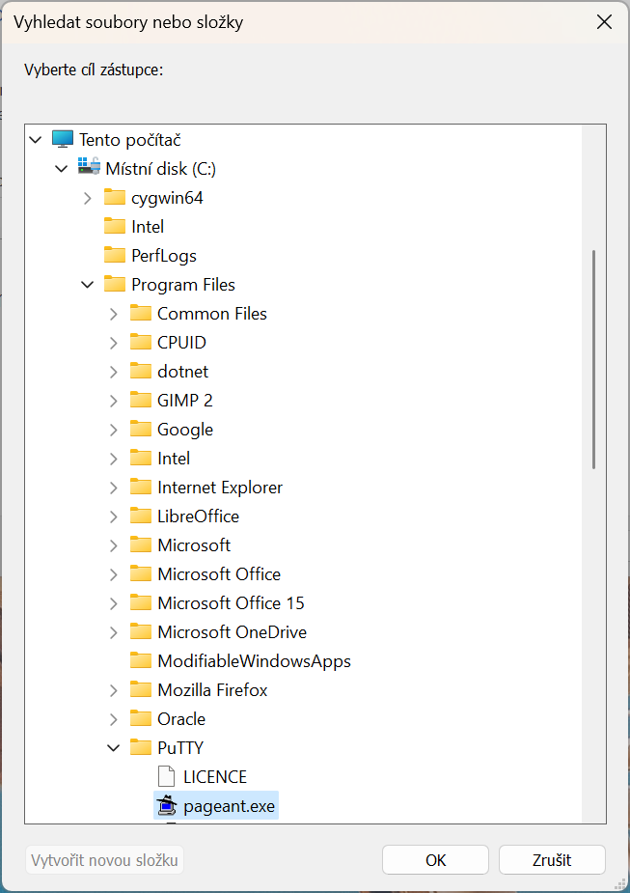This screenshot has height=893, width=630.
Task: Expand the cygwin64 folder
Action: [x=88, y=198]
